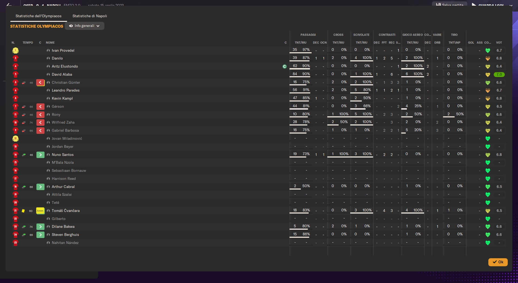Open Ivan Provedel's player profile link
518x283 pixels.
tap(63, 50)
